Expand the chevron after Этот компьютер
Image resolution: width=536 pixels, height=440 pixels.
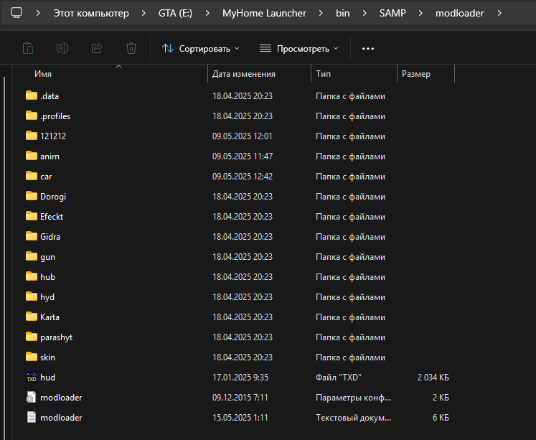pyautogui.click(x=144, y=13)
